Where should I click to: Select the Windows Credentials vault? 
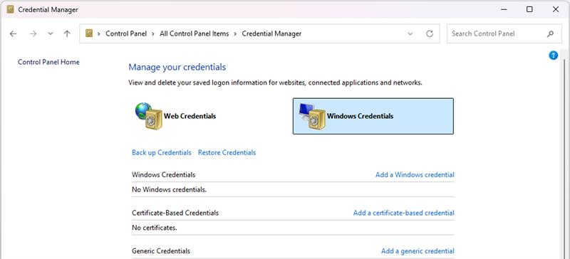(x=373, y=116)
